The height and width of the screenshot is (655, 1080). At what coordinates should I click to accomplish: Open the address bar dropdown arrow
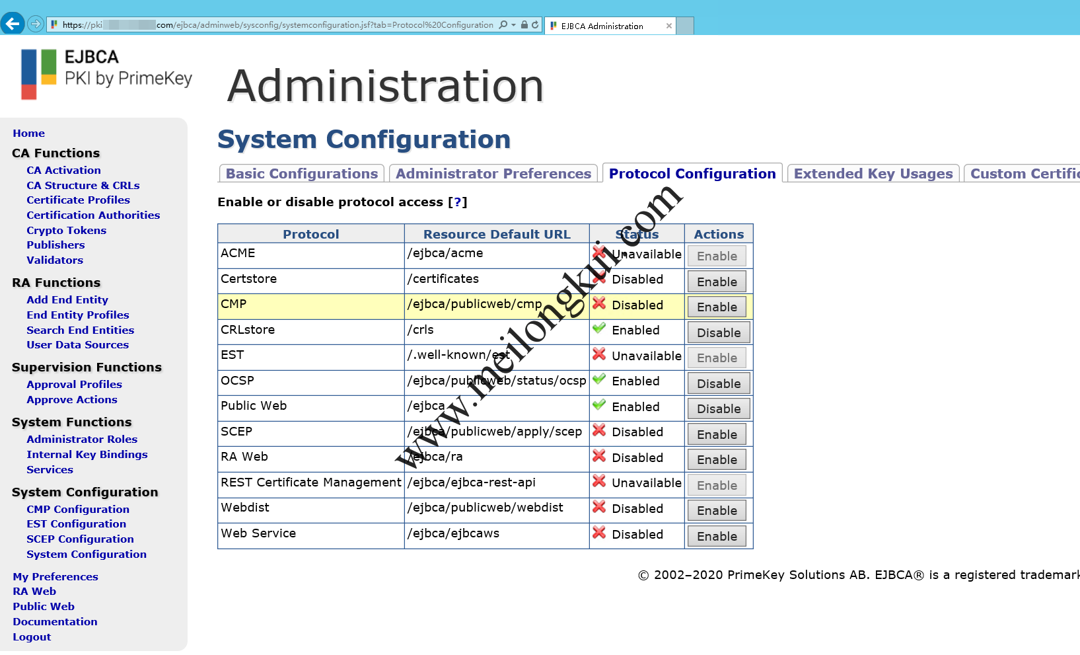tap(513, 24)
